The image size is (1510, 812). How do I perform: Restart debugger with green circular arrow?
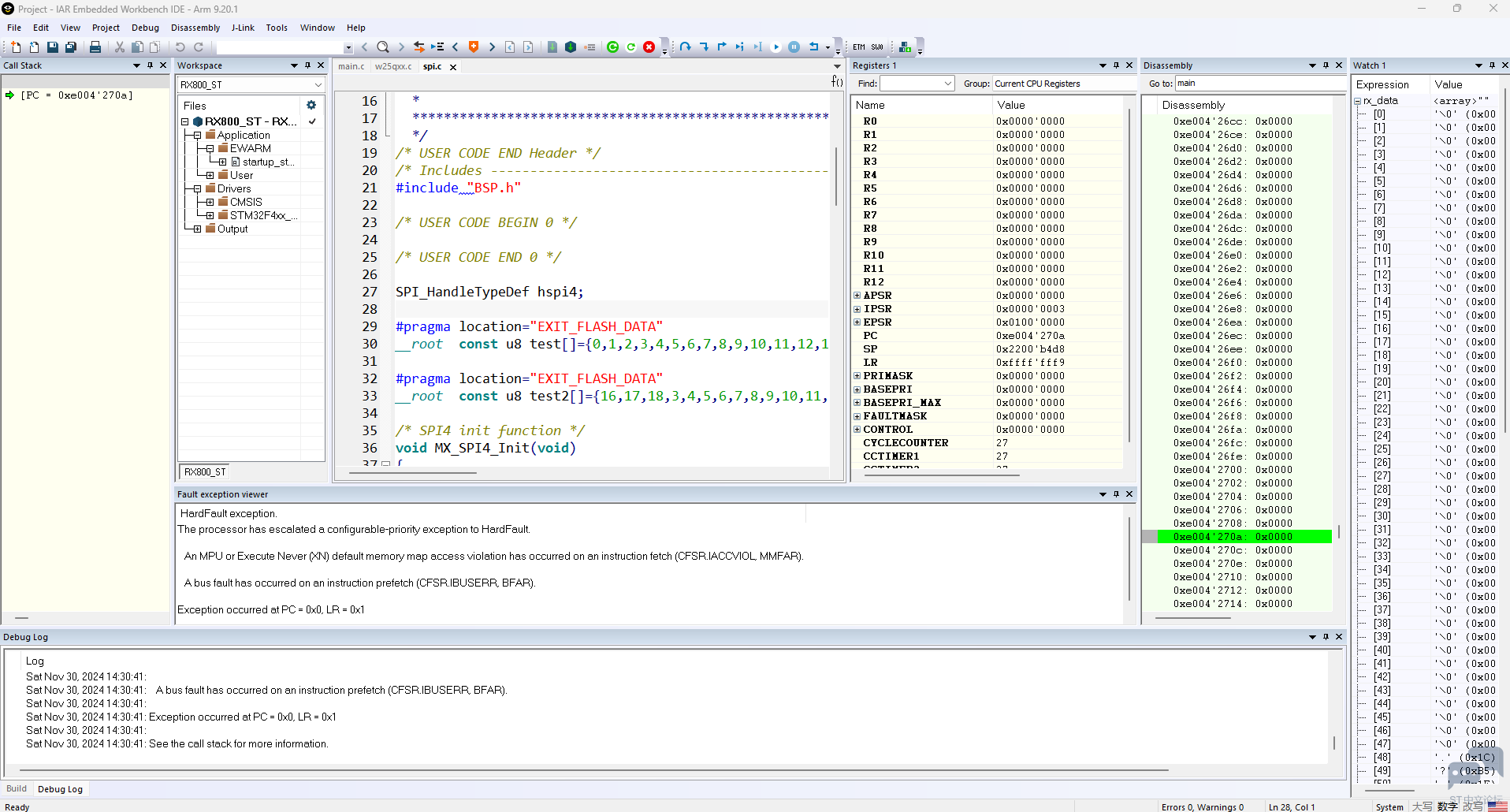pyautogui.click(x=631, y=47)
